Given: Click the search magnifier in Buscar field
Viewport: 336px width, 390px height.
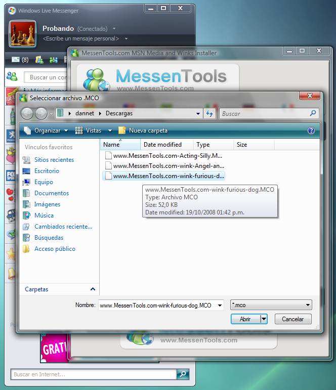Looking at the screenshot, I should tap(313, 113).
